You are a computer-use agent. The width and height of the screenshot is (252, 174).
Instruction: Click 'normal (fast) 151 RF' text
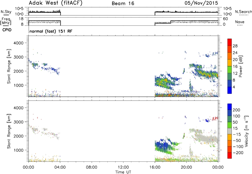(51, 31)
